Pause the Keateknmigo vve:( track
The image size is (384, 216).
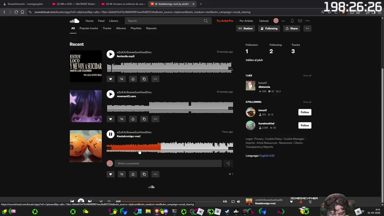pos(111,134)
